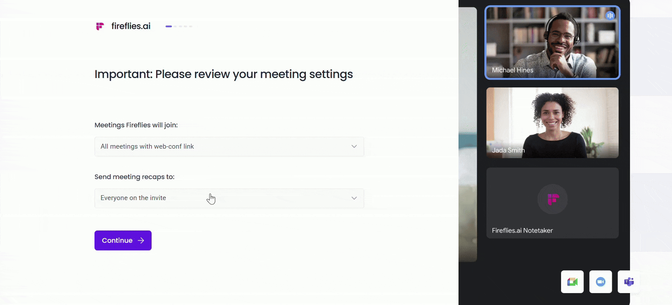Click the Fireflies Notetaker avatar icon
Viewport: 672px width, 305px height.
pos(553,199)
